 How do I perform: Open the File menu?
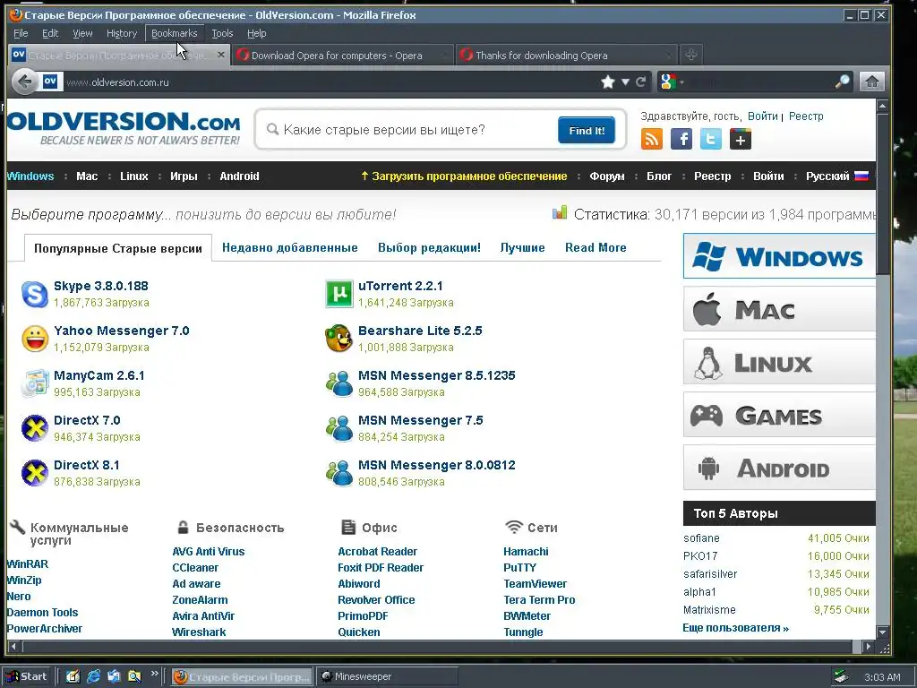pyautogui.click(x=21, y=33)
